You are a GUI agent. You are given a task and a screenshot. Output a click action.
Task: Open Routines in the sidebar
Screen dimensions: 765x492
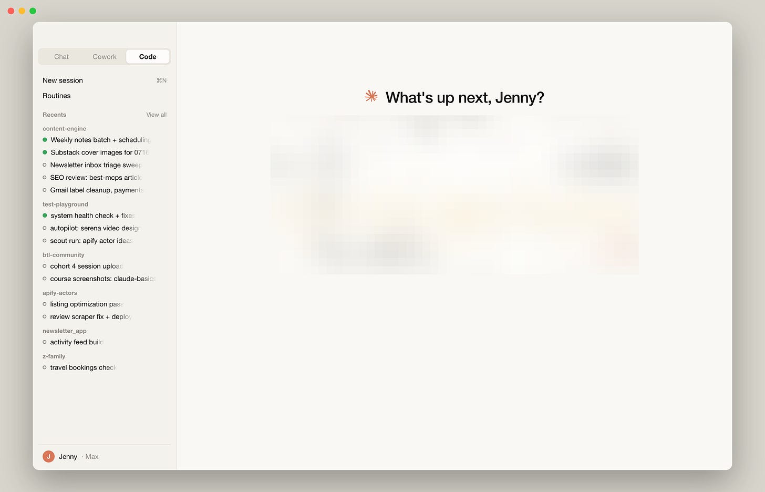tap(105, 96)
